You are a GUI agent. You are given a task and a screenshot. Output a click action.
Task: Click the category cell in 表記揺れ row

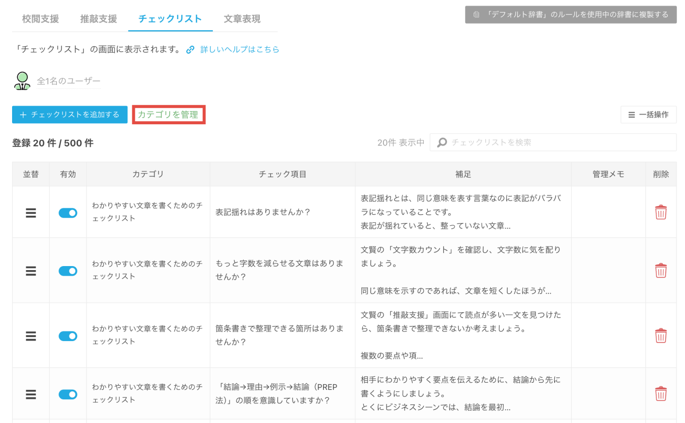(x=148, y=212)
